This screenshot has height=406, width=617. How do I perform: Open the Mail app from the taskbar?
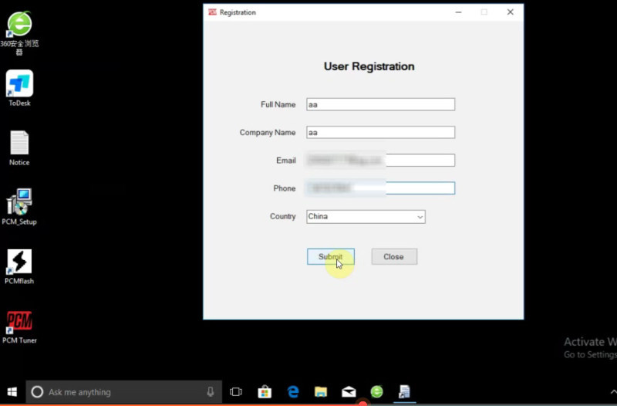[x=349, y=392]
